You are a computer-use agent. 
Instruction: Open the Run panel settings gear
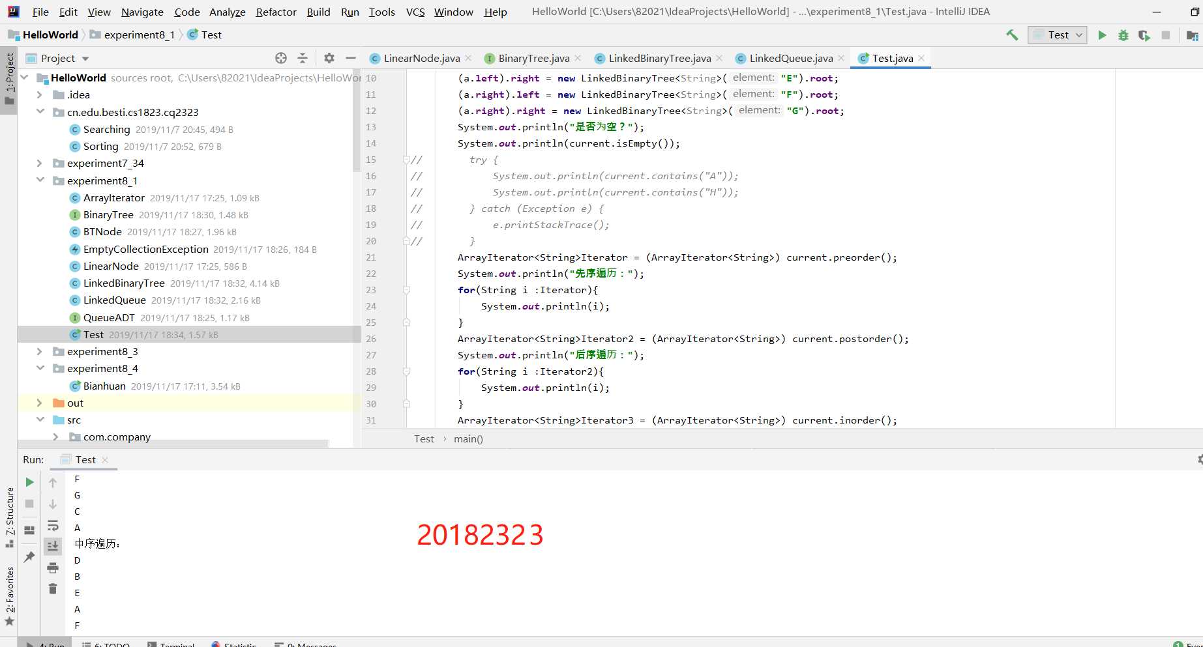[1199, 459]
